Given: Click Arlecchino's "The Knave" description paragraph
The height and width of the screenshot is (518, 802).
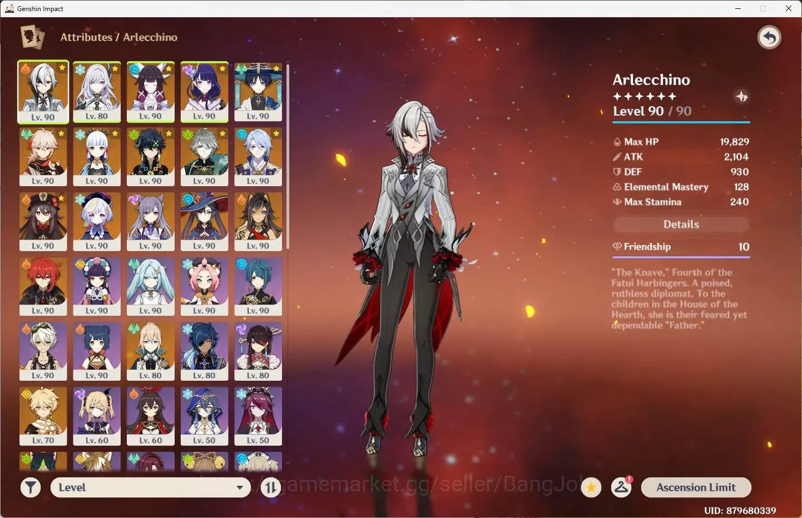Looking at the screenshot, I should pyautogui.click(x=679, y=298).
